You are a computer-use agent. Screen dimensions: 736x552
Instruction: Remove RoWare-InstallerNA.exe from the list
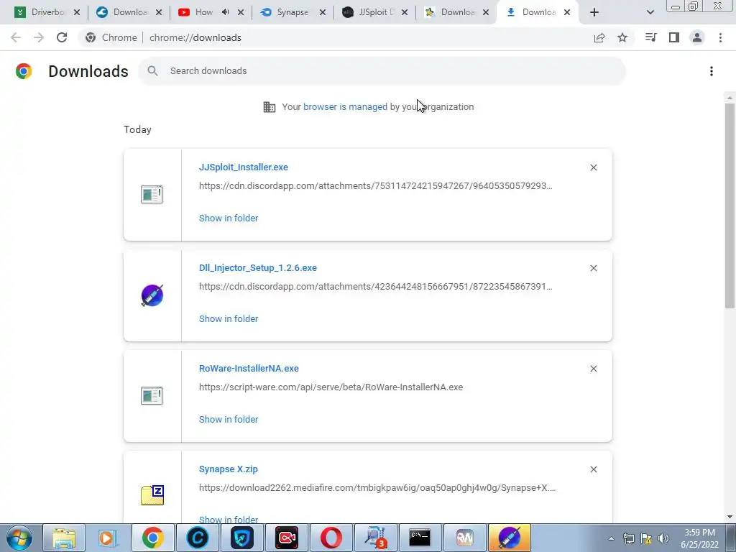click(593, 369)
